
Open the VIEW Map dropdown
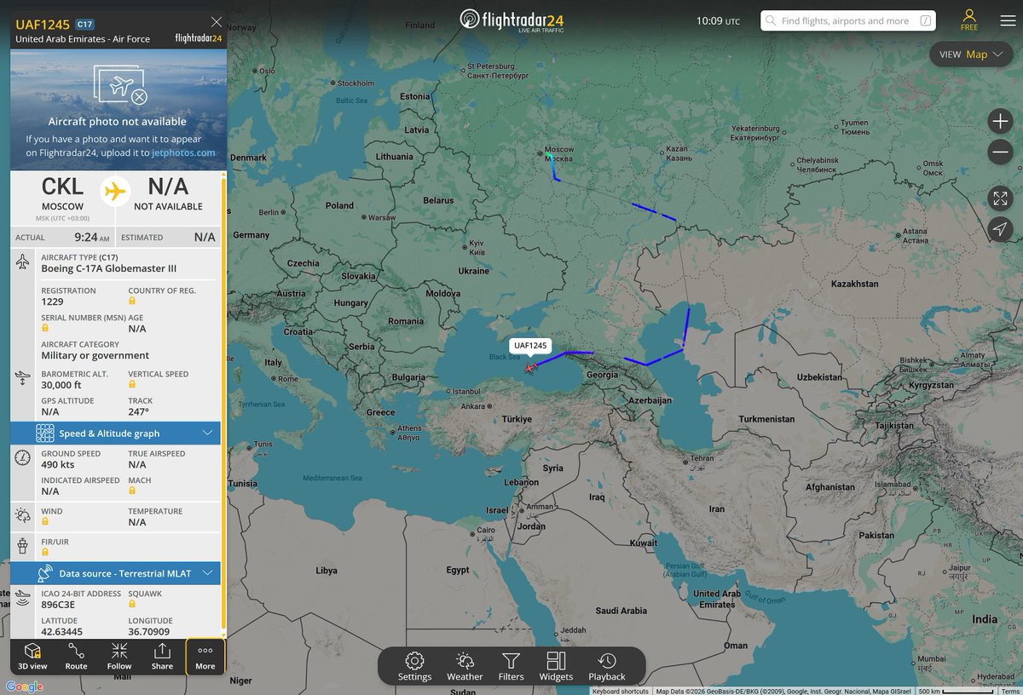click(971, 55)
